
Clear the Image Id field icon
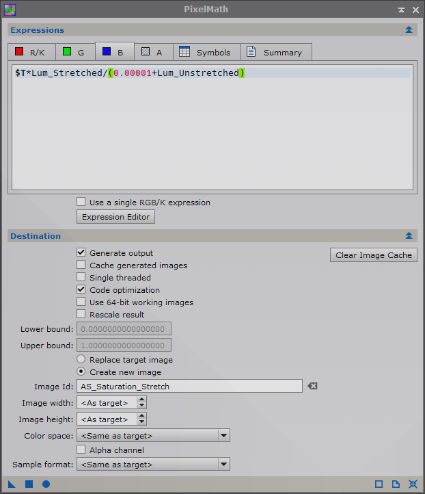tap(312, 387)
